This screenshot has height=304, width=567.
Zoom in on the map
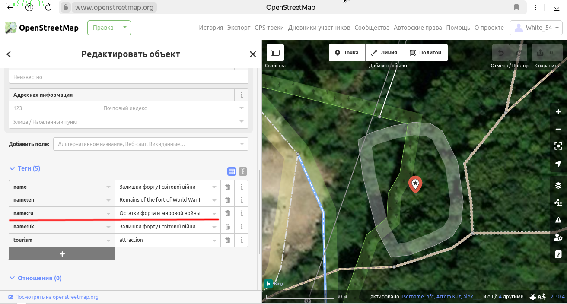click(x=558, y=112)
